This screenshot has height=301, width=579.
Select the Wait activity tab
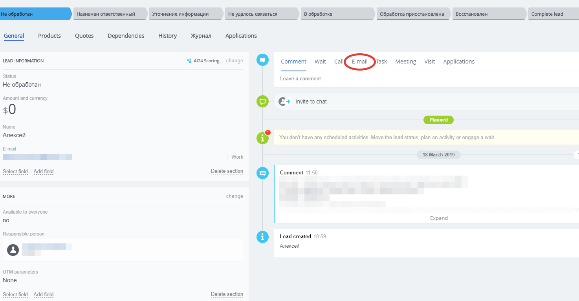pyautogui.click(x=321, y=62)
